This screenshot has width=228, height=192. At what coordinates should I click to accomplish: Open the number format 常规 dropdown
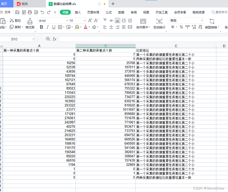(202, 21)
